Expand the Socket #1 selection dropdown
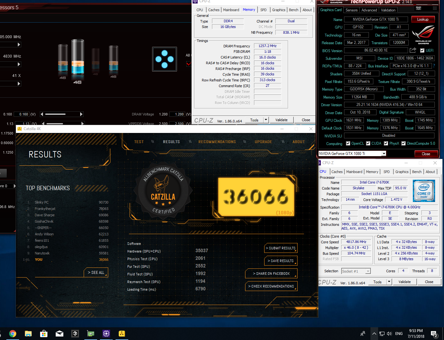Image resolution: width=444 pixels, height=340 pixels. (368, 271)
